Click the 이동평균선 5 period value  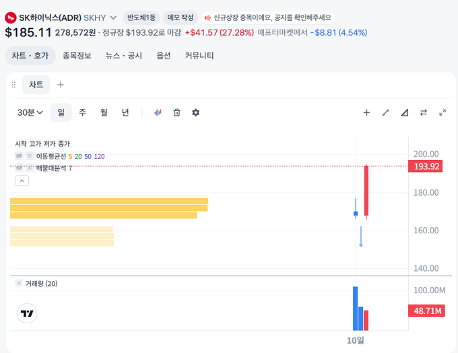pos(70,157)
